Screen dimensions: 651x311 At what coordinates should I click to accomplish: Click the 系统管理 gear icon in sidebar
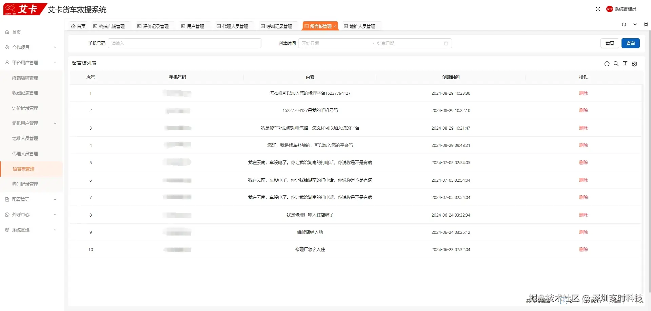7,230
